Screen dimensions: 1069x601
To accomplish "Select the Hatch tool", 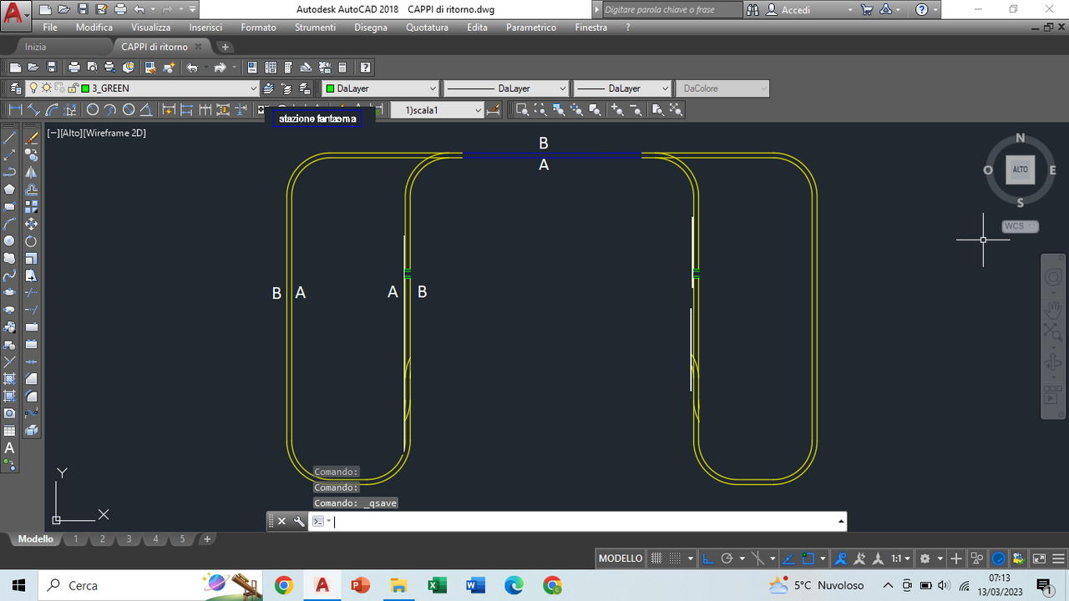I will click(10, 379).
